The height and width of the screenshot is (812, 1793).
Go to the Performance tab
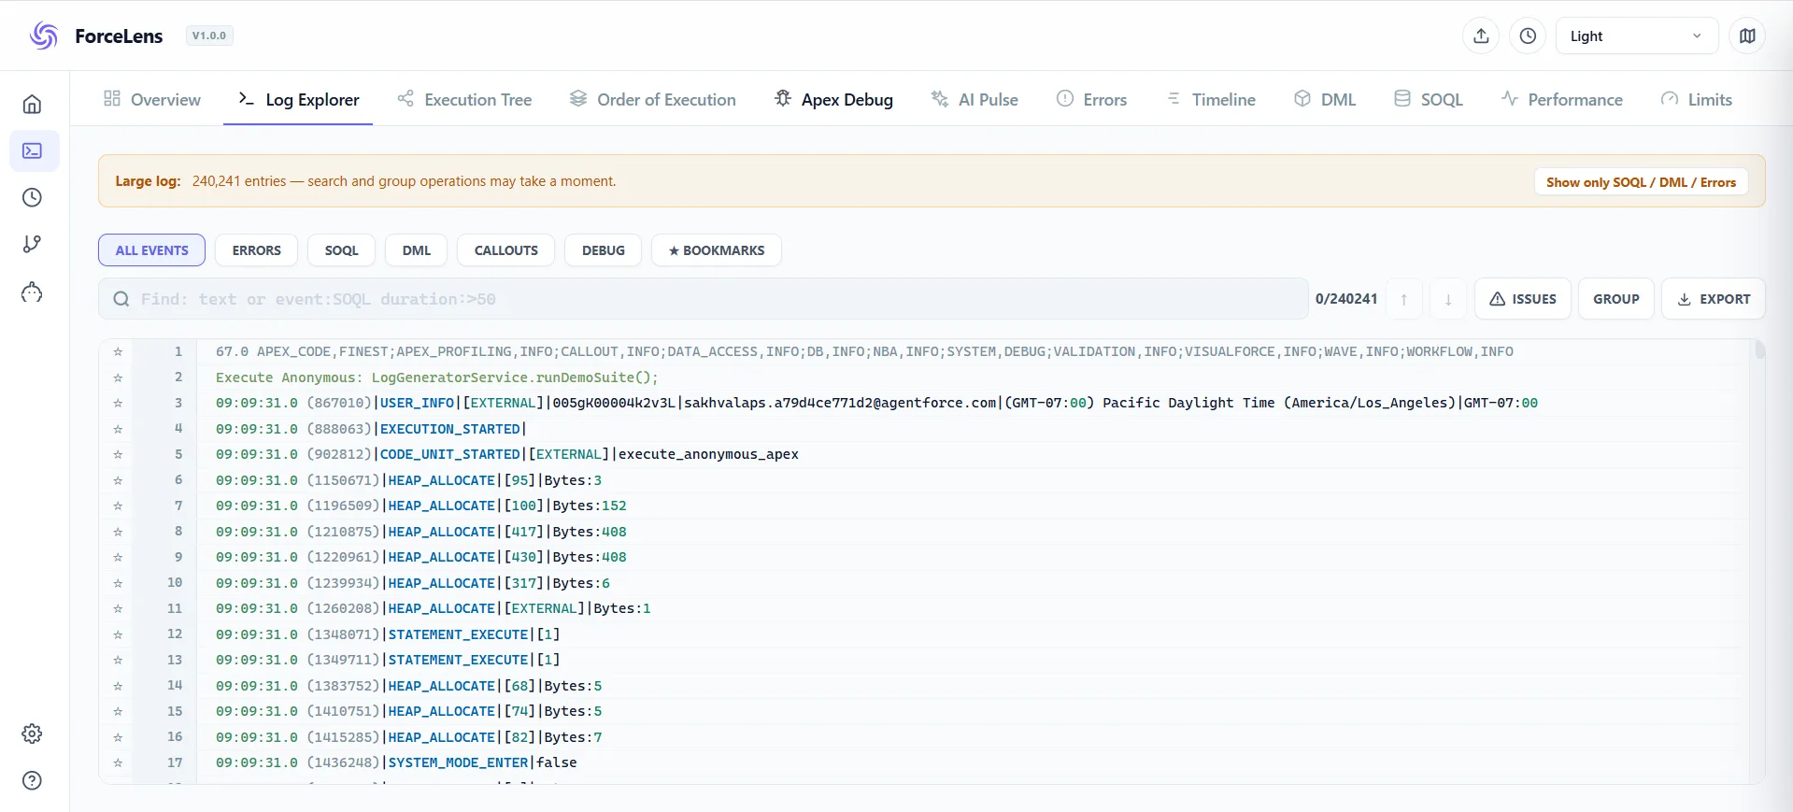pos(1561,99)
